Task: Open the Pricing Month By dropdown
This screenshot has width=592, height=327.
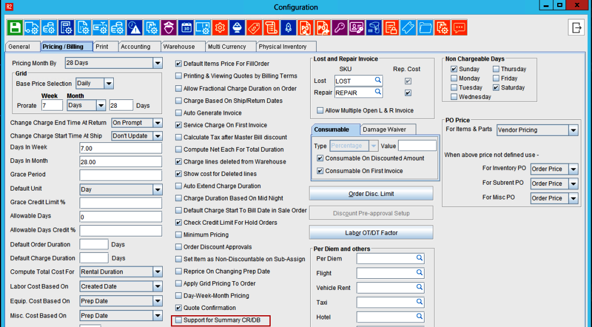Action: click(x=157, y=63)
